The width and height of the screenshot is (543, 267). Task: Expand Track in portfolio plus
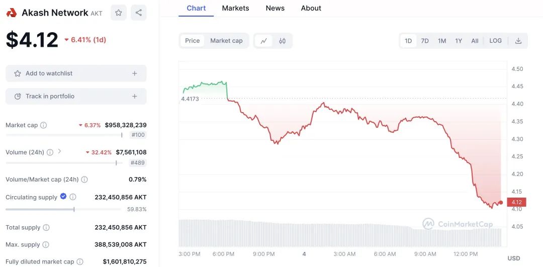(134, 96)
